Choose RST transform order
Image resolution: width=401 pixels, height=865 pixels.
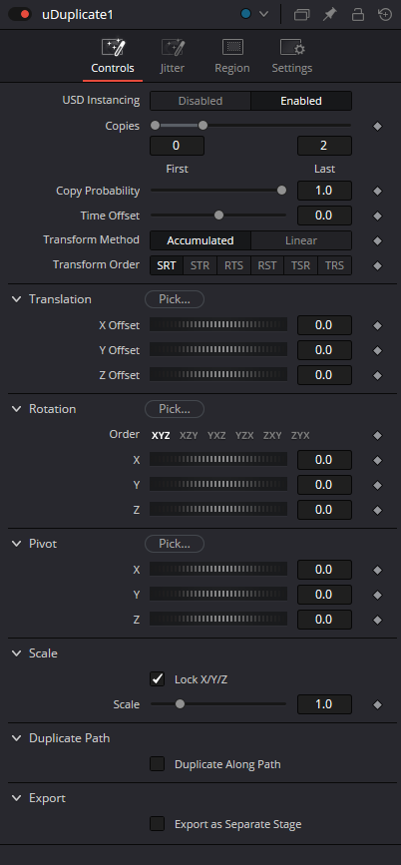[x=267, y=265]
